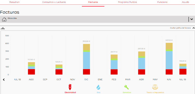This screenshot has width=195, height=94.
Task: Toggle Servicios wrench icon
Action: [x=126, y=87]
